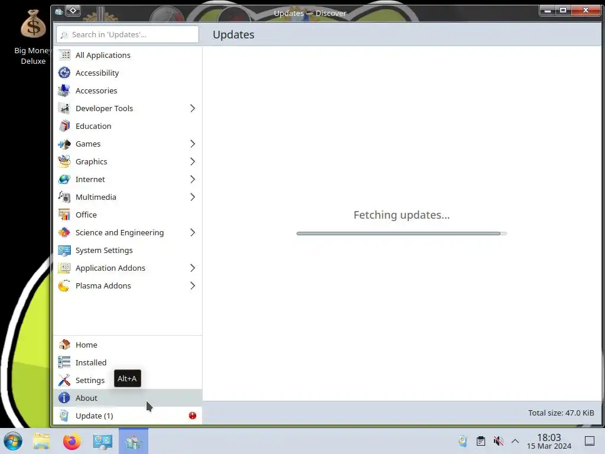605x454 pixels.
Task: Click the Accessories category icon
Action: pos(64,90)
